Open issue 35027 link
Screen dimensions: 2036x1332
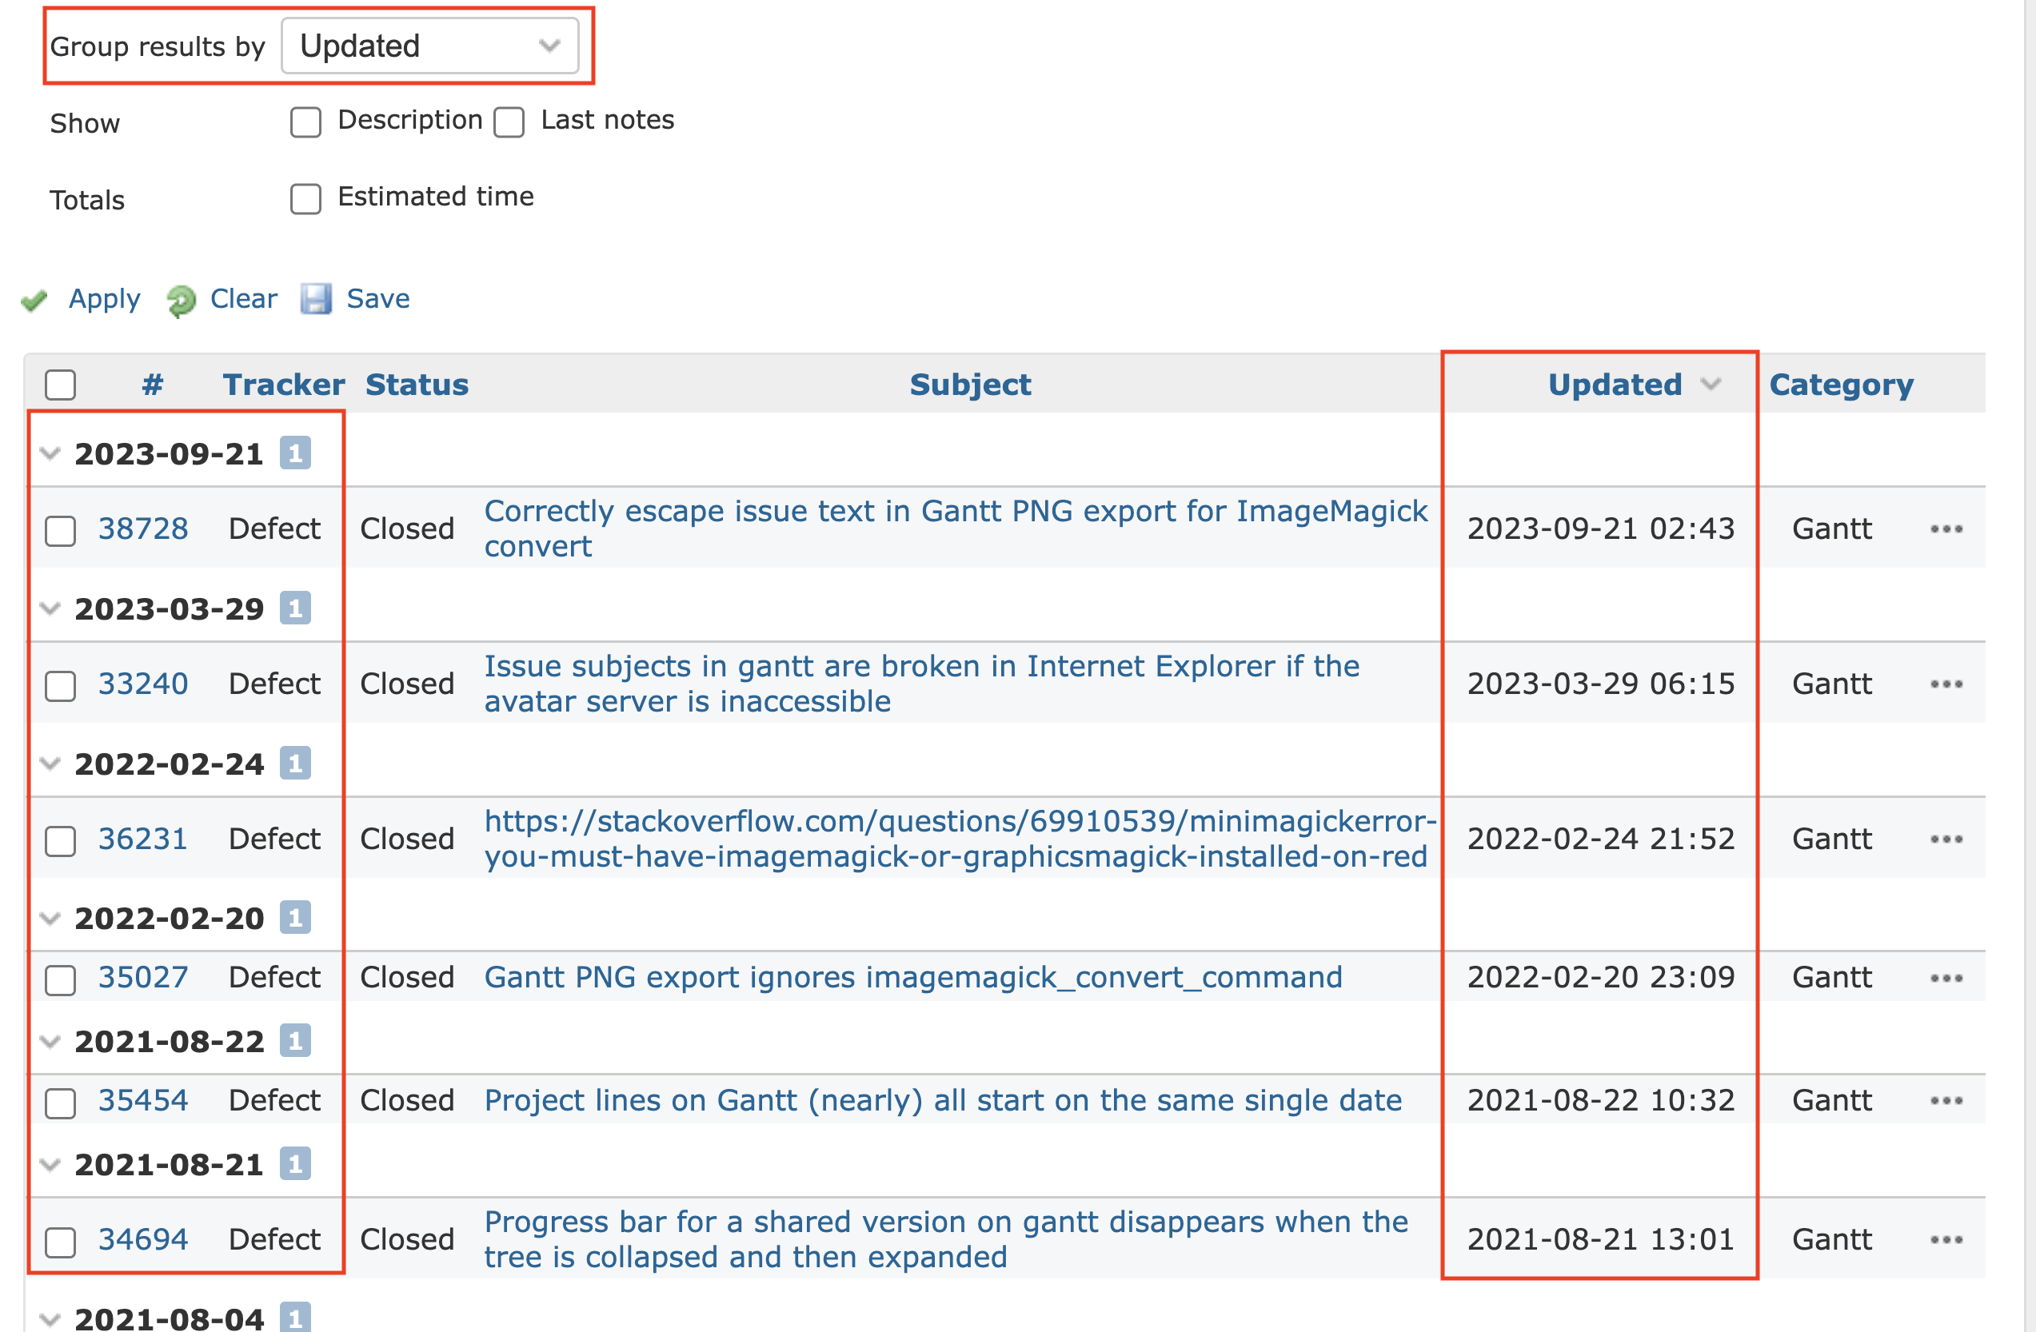pos(143,977)
